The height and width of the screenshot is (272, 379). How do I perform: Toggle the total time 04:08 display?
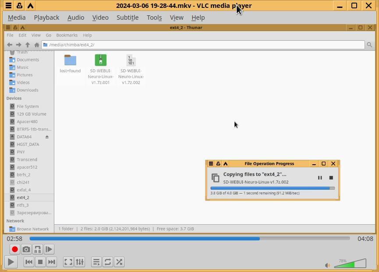pos(365,239)
